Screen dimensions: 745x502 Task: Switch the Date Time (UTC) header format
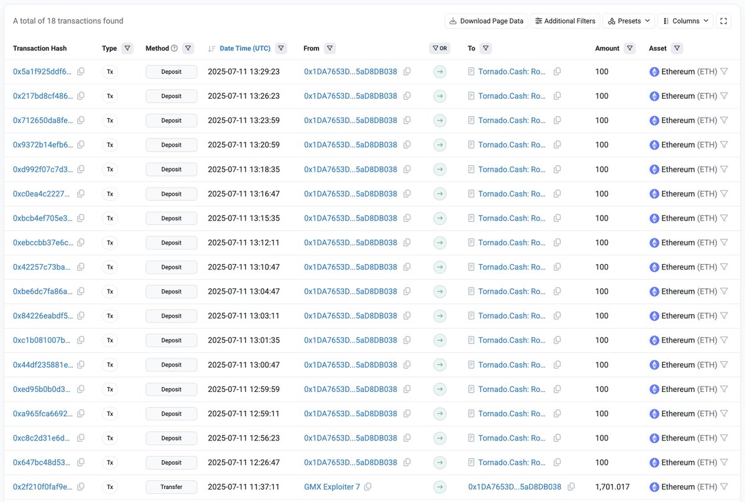point(245,48)
